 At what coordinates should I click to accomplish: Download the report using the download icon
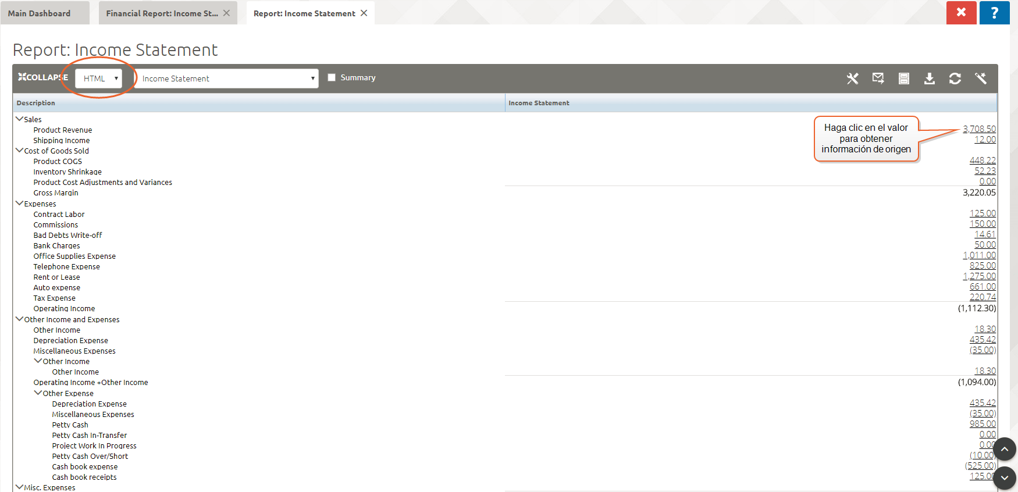tap(929, 79)
